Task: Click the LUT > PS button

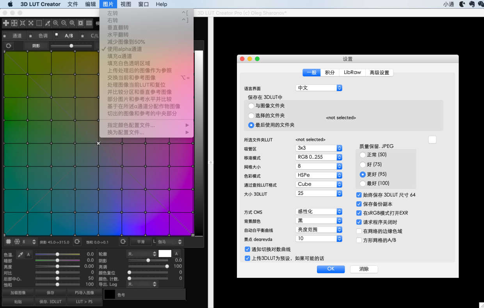Action: point(84,302)
